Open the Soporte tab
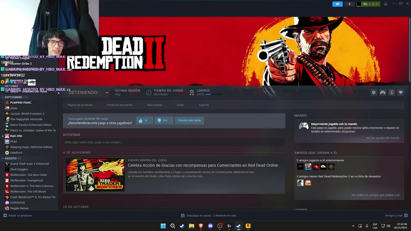411x231 pixels. pyautogui.click(x=204, y=105)
